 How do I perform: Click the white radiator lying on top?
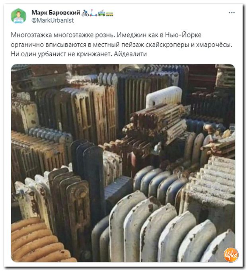coord(164,97)
